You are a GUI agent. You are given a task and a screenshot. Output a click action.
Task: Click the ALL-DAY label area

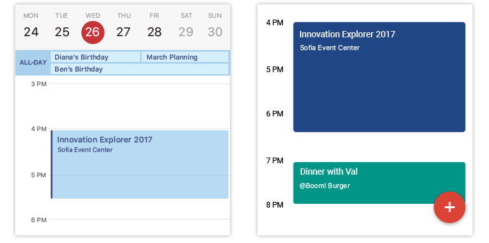[x=33, y=63]
